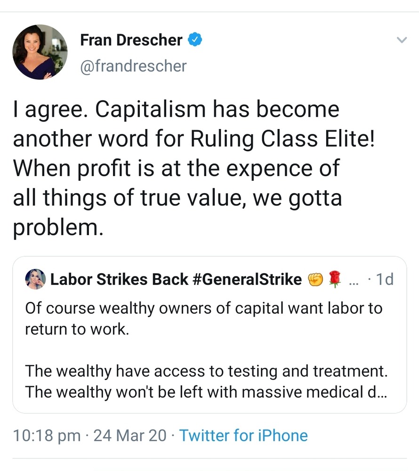Click the Fran Drescher display name
The width and height of the screenshot is (419, 471).
click(x=131, y=41)
